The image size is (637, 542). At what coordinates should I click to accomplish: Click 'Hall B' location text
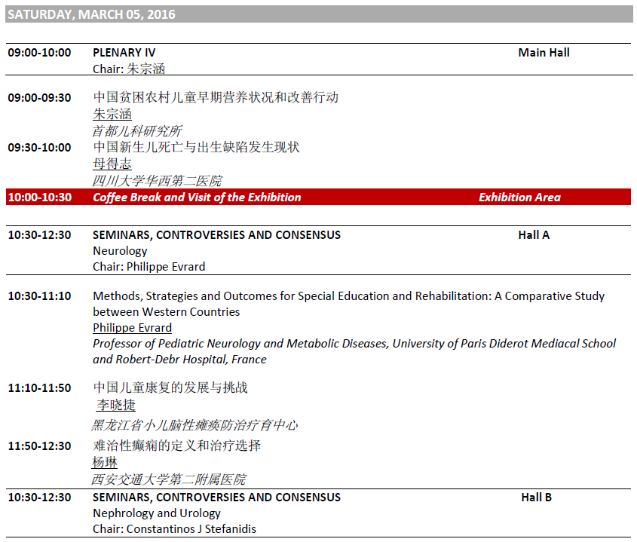coord(536,498)
